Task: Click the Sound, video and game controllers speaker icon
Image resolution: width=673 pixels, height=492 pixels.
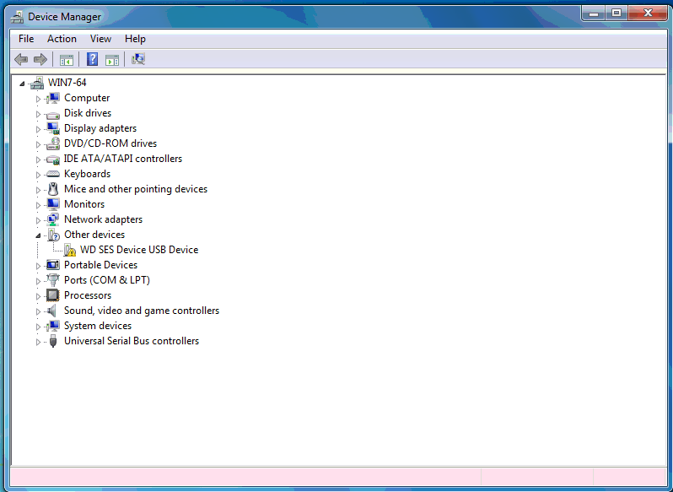Action: (52, 311)
